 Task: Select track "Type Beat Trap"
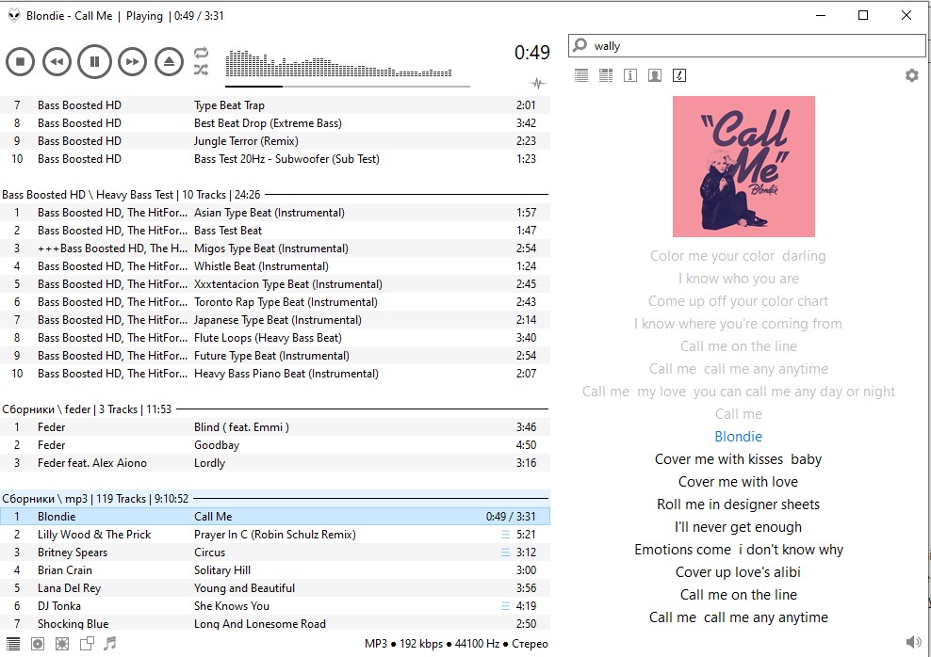tap(275, 105)
